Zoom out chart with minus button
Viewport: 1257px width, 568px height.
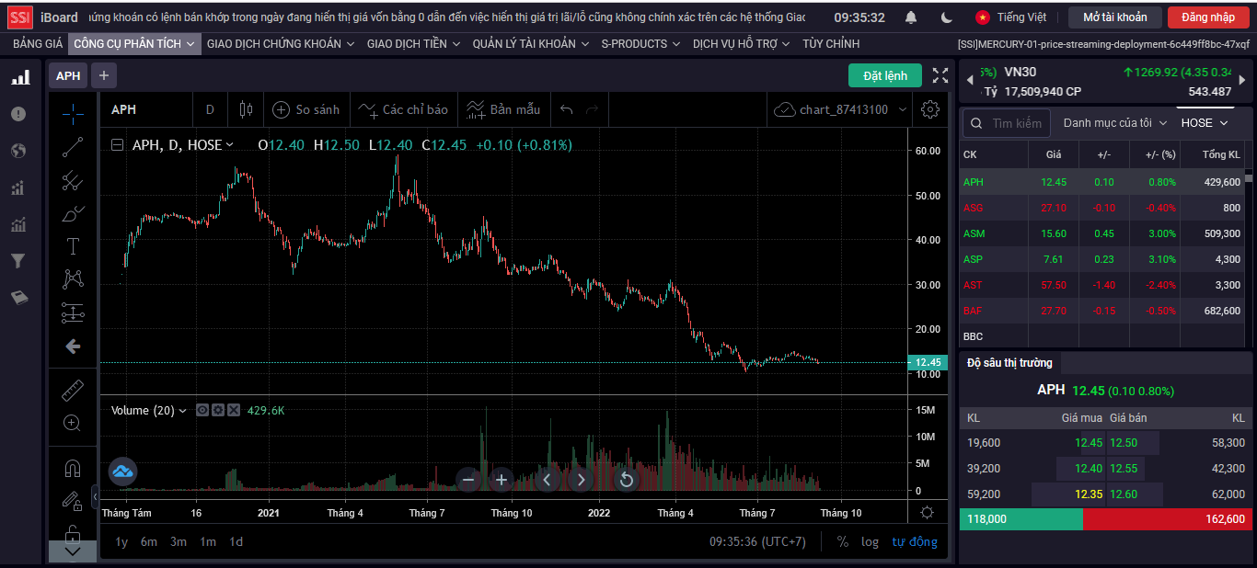point(468,479)
